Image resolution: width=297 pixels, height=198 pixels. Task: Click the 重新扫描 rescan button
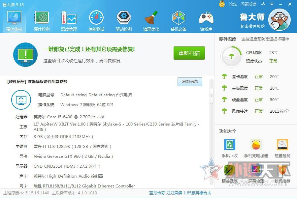click(x=190, y=53)
